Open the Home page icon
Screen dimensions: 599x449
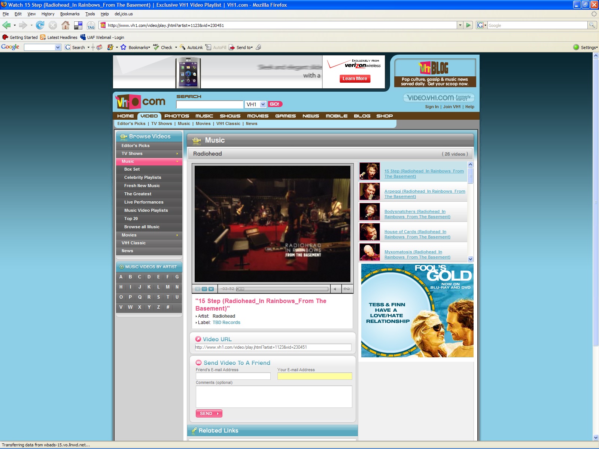[x=66, y=25]
